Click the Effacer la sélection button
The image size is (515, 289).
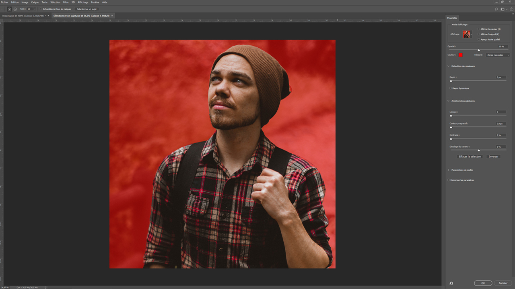tap(470, 157)
